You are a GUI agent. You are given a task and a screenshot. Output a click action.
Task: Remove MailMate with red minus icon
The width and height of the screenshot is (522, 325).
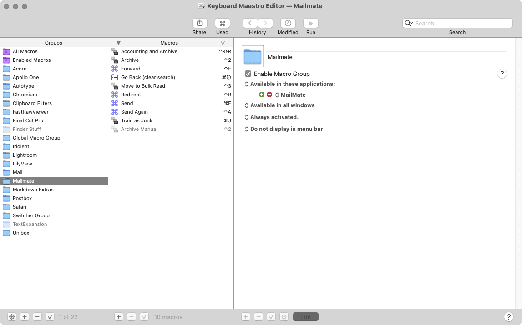point(269,95)
